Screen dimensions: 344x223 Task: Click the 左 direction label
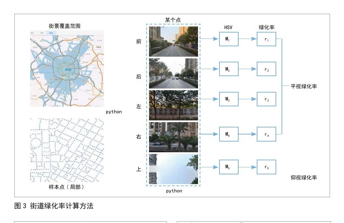coord(139,107)
